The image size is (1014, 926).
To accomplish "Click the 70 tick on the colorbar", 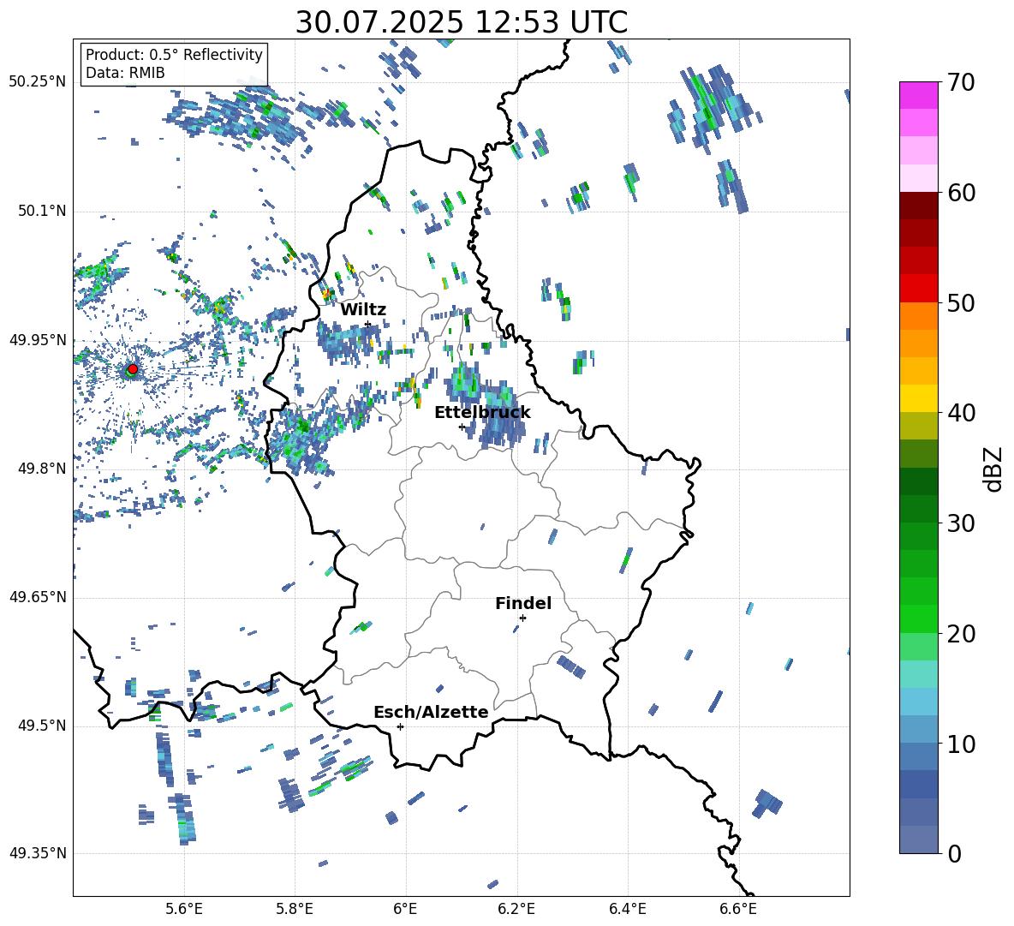I will pos(961,82).
